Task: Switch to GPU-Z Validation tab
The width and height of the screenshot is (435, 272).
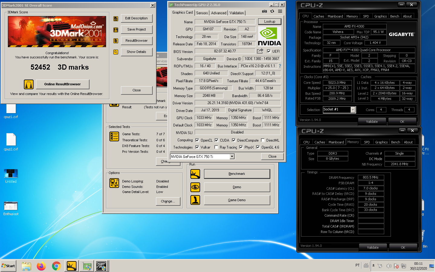Action: click(237, 13)
